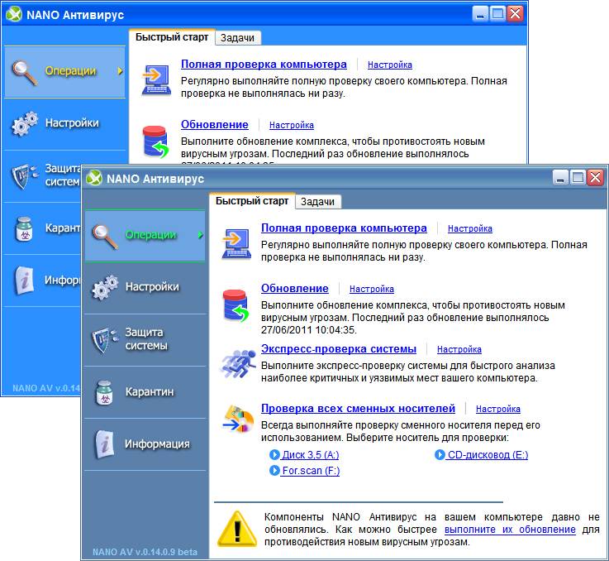Screen dimensions: 609x561
Task: Click the shield Защита системы icon in front window
Action: point(104,339)
